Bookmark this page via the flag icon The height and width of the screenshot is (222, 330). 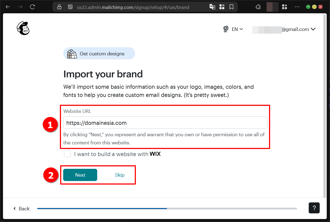click(231, 7)
